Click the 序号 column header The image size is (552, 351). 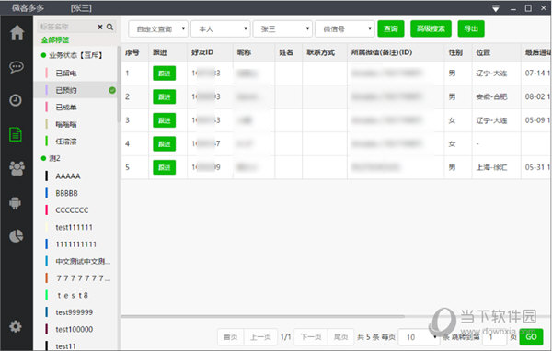pos(132,52)
